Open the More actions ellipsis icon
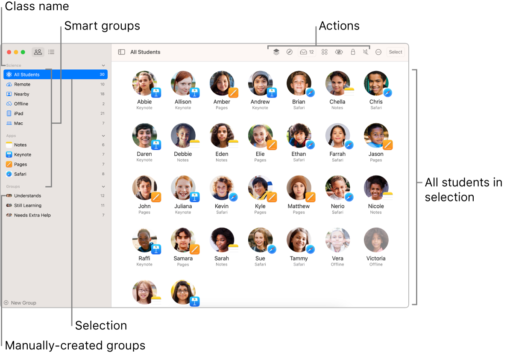Viewport: 510px width, 355px height. [378, 52]
